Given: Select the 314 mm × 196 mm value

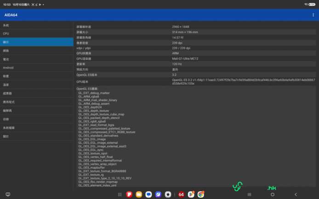Looking at the screenshot, I should [185, 32].
